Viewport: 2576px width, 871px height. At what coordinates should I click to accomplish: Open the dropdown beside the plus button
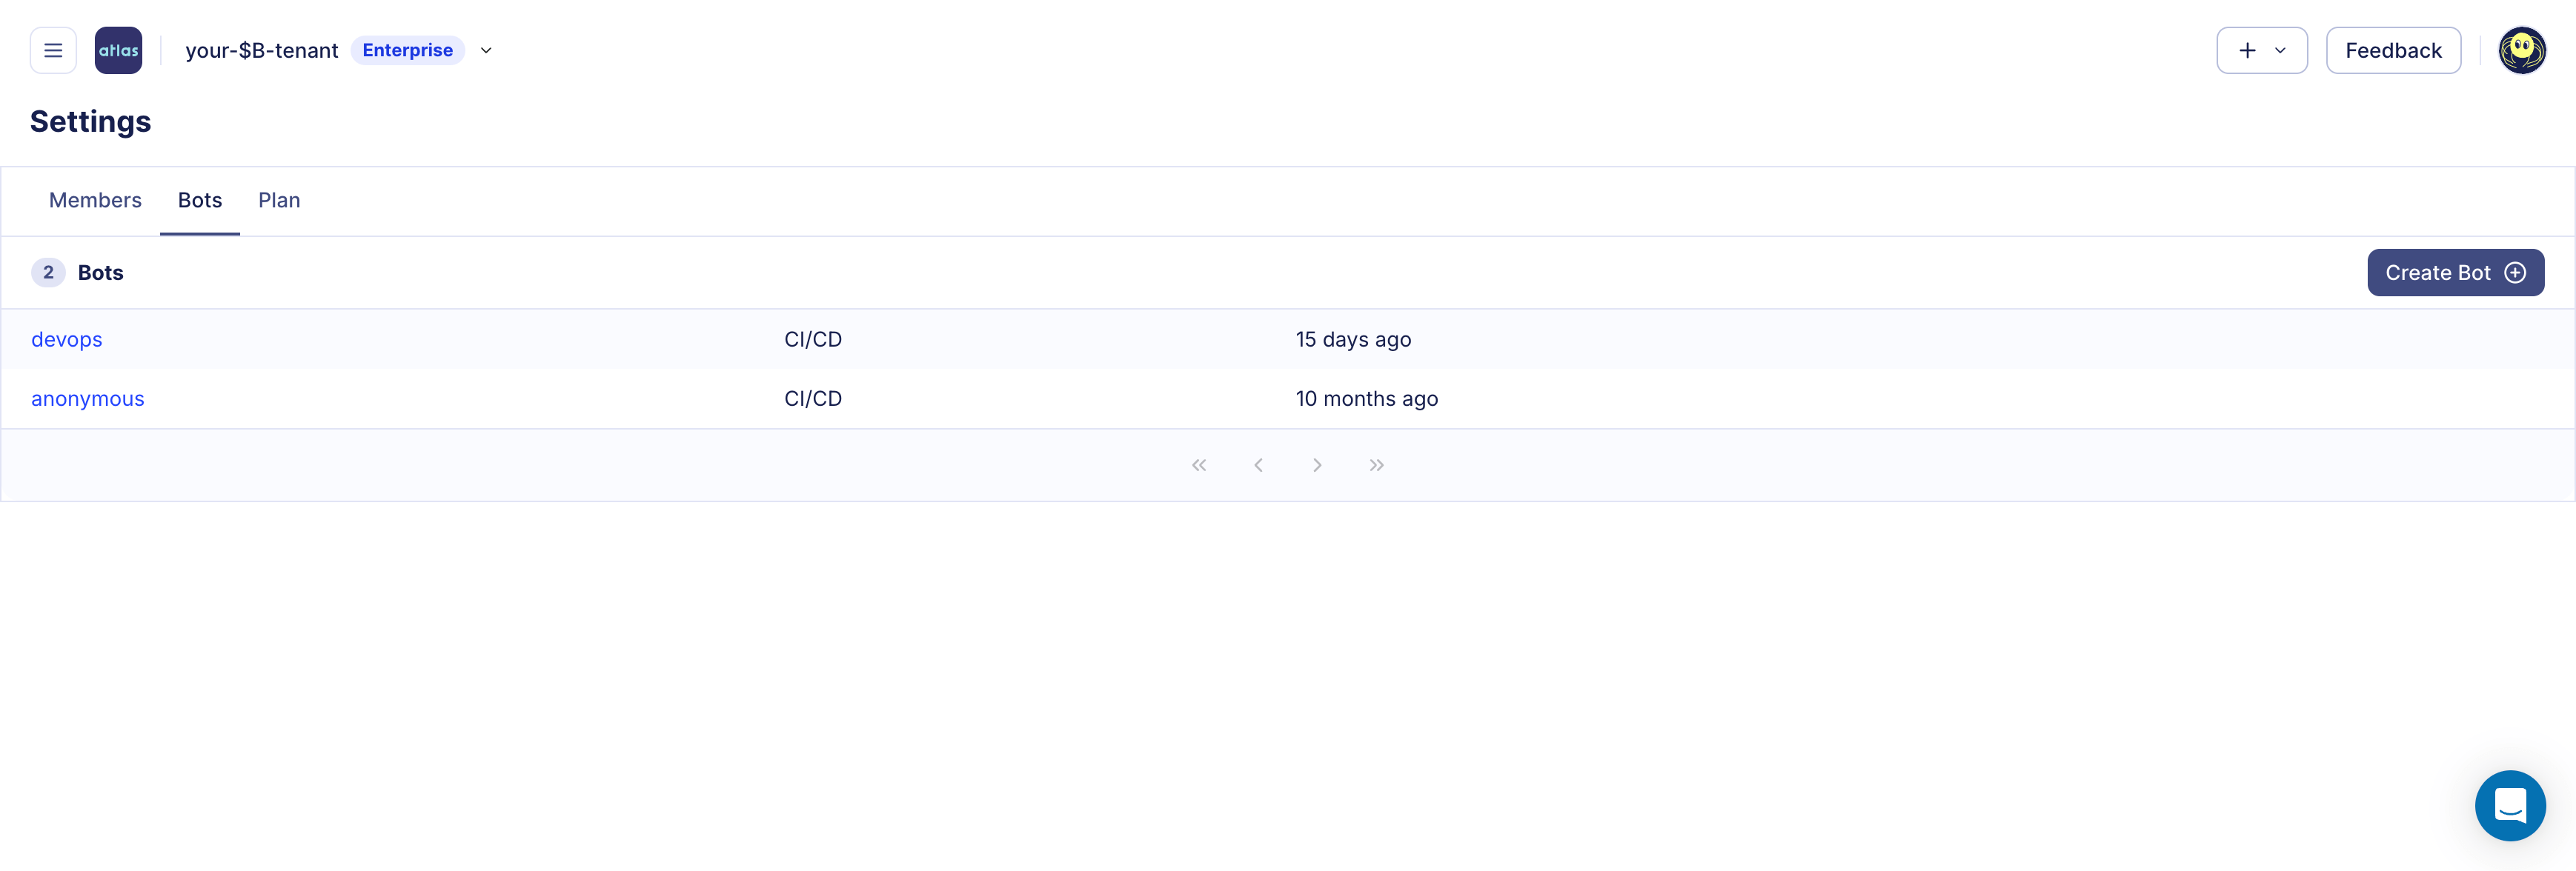(x=2281, y=50)
